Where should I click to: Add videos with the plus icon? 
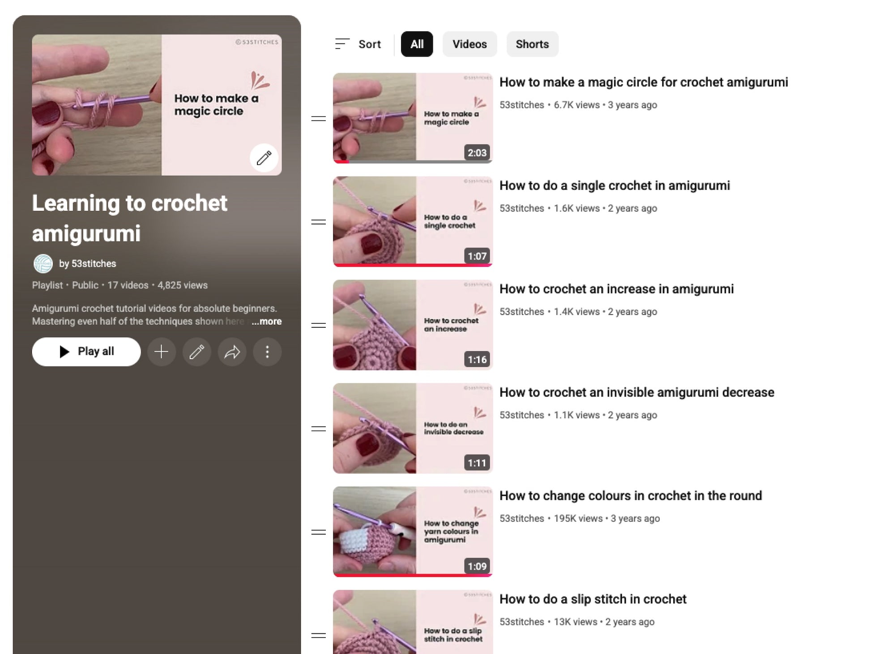161,352
